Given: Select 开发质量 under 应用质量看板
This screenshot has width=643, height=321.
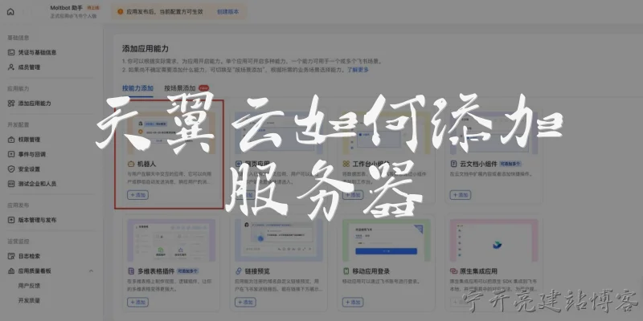Looking at the screenshot, I should tap(29, 300).
